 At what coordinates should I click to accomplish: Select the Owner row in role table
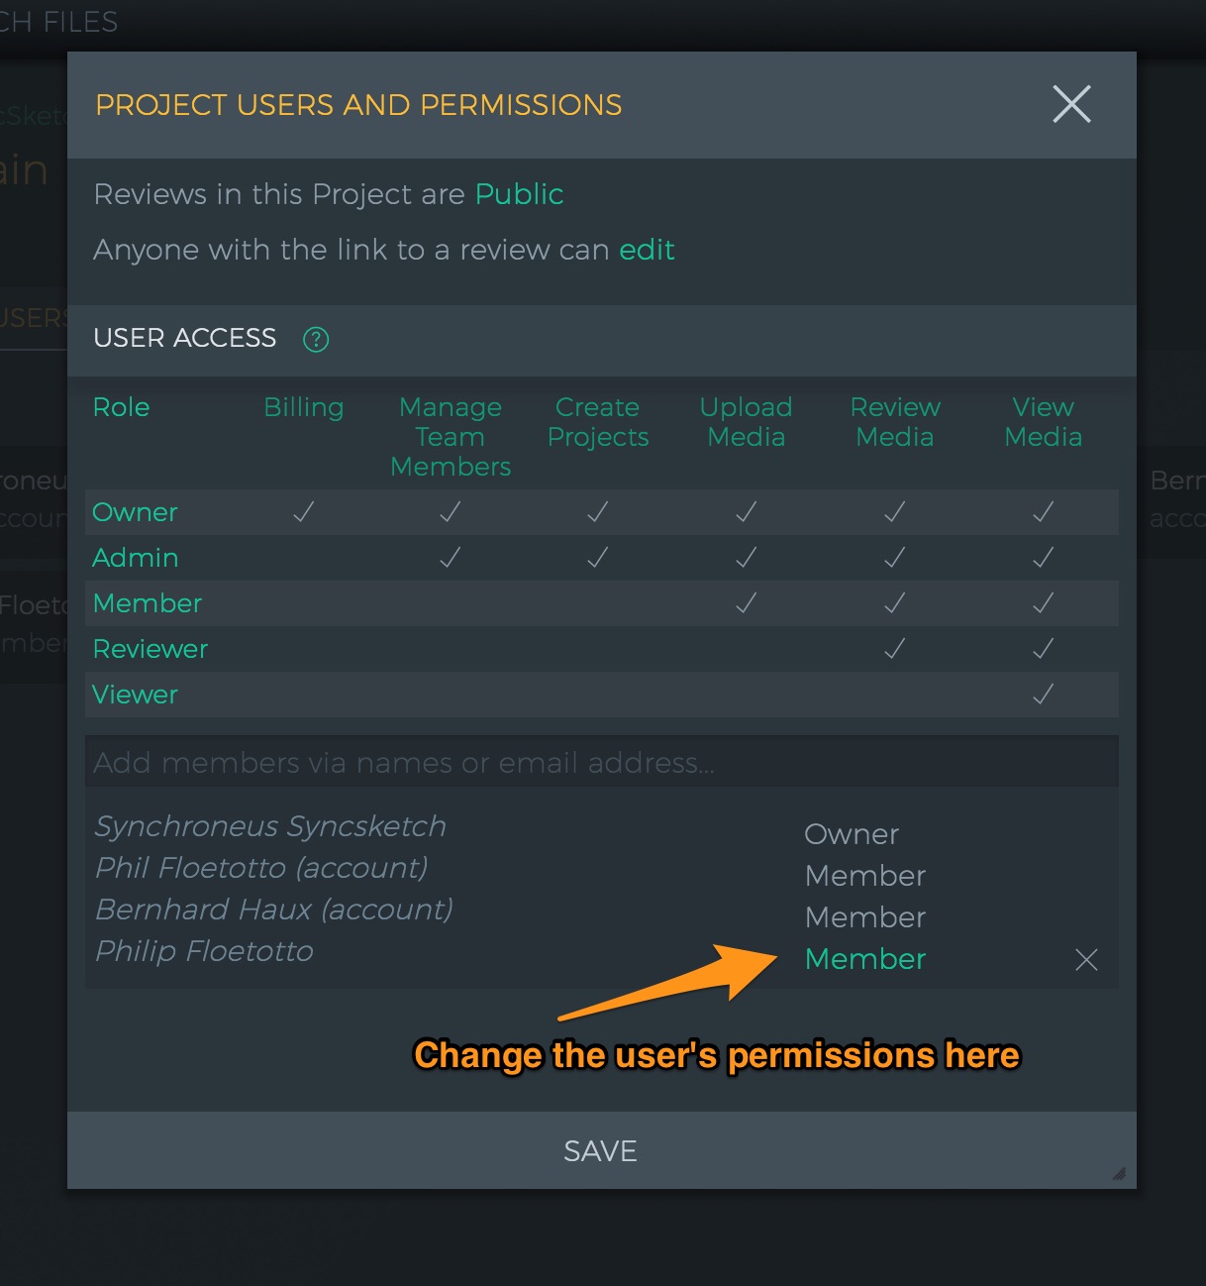click(x=136, y=512)
